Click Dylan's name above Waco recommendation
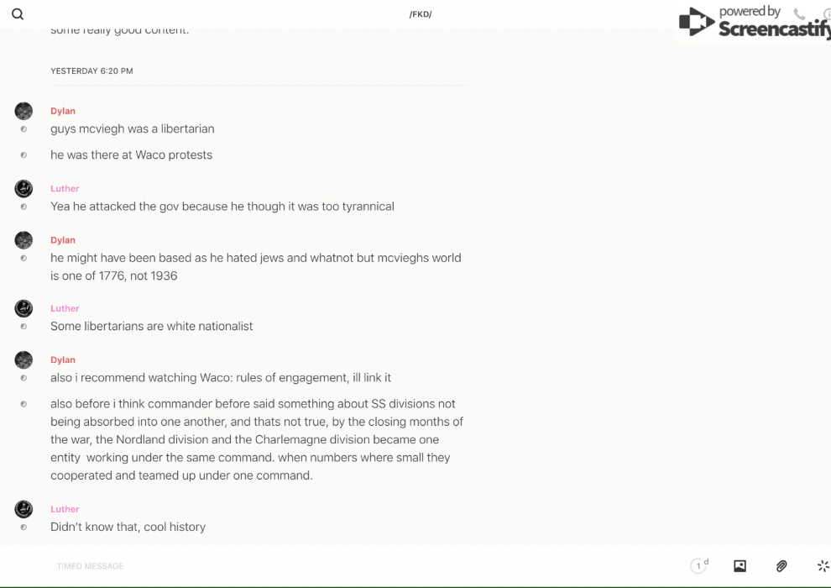The image size is (831, 588). 63,360
